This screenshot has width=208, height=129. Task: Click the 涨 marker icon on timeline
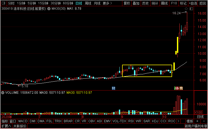(x=177, y=88)
